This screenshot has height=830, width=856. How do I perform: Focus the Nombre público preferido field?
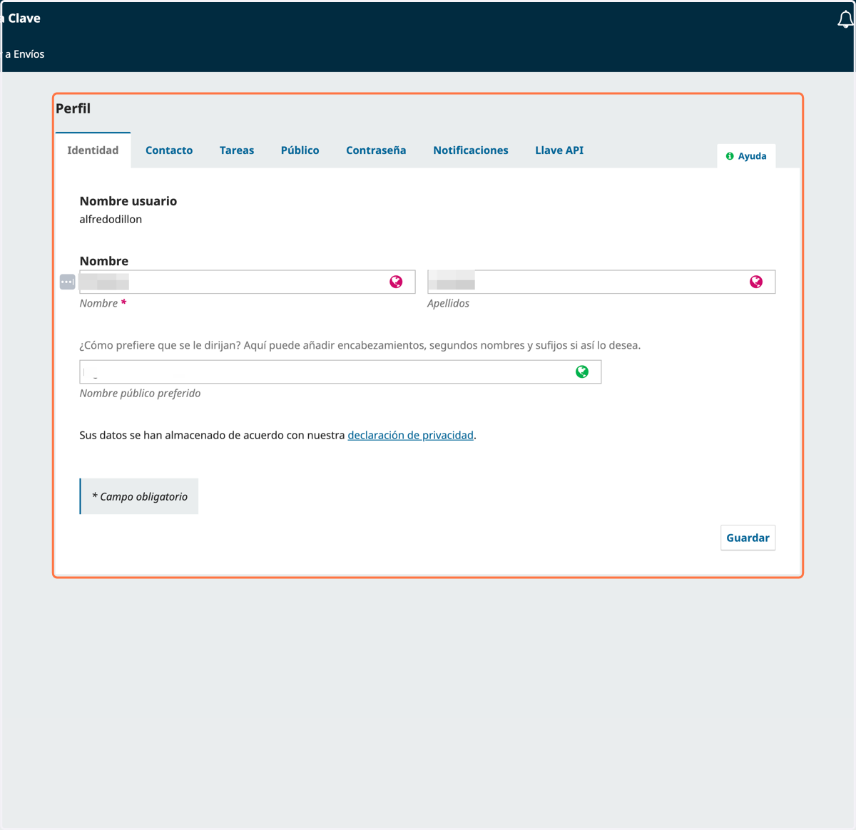(x=340, y=372)
